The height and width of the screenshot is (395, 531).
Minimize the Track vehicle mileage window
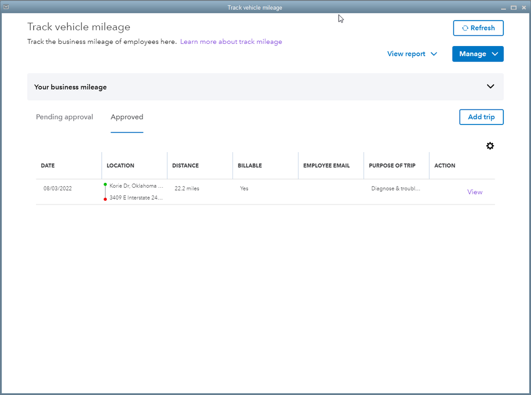pyautogui.click(x=504, y=8)
